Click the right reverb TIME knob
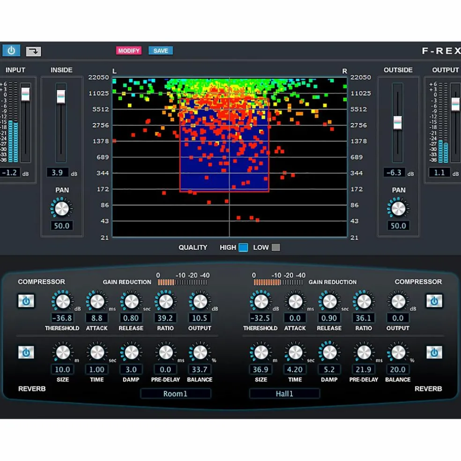Viewport: 461px width, 461px height. tap(295, 352)
